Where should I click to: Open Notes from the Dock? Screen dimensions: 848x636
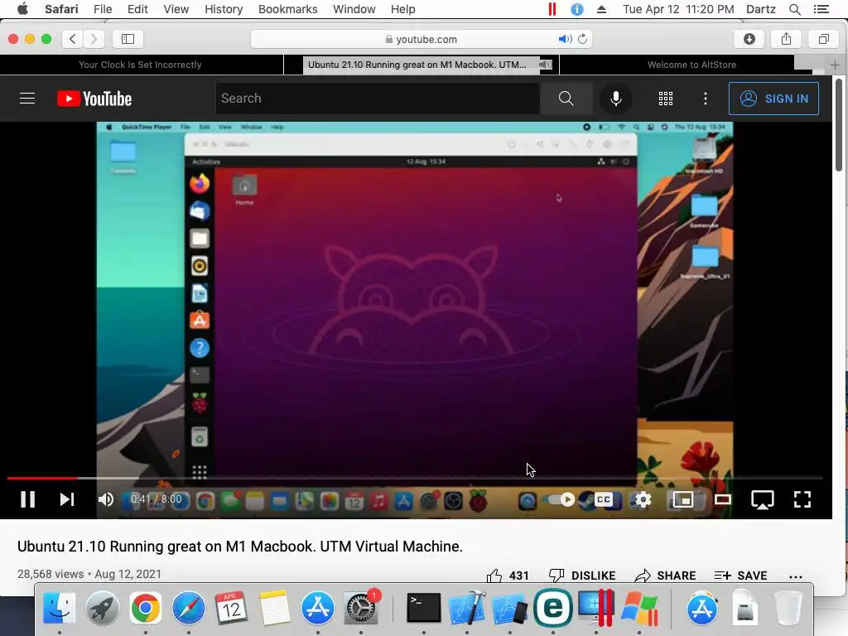click(x=274, y=608)
